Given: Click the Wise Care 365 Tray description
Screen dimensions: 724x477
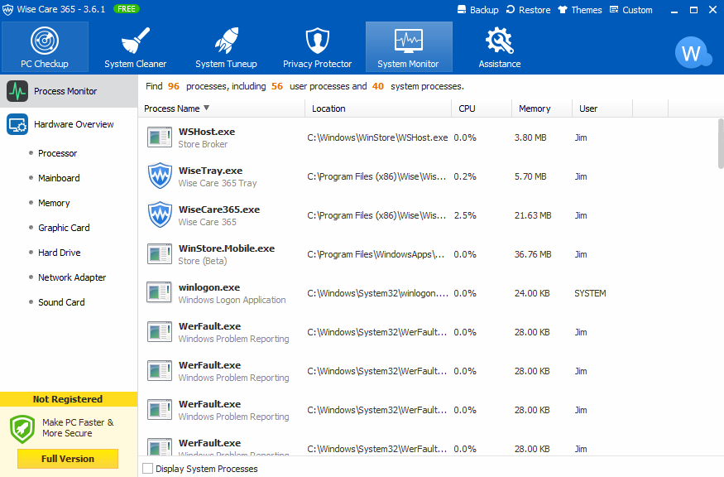Looking at the screenshot, I should [218, 183].
